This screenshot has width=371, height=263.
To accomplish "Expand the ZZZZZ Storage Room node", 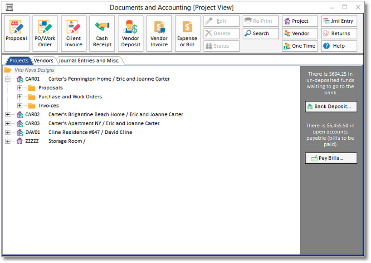I will (8, 141).
